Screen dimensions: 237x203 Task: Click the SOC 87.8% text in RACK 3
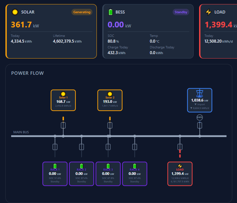pos(108,178)
